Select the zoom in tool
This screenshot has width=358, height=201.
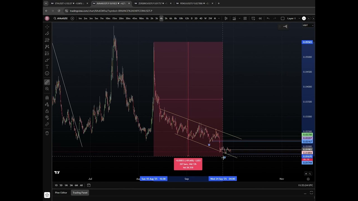click(x=47, y=89)
